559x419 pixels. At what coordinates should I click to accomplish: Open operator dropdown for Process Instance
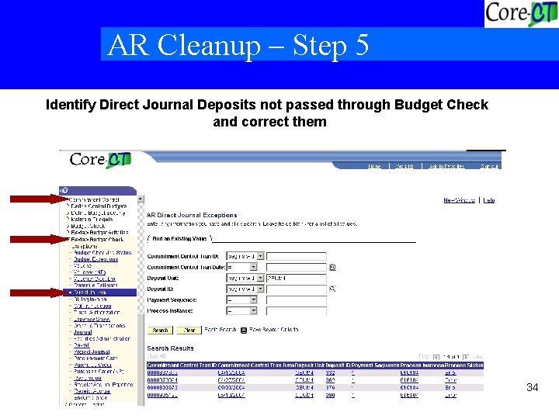(x=253, y=311)
